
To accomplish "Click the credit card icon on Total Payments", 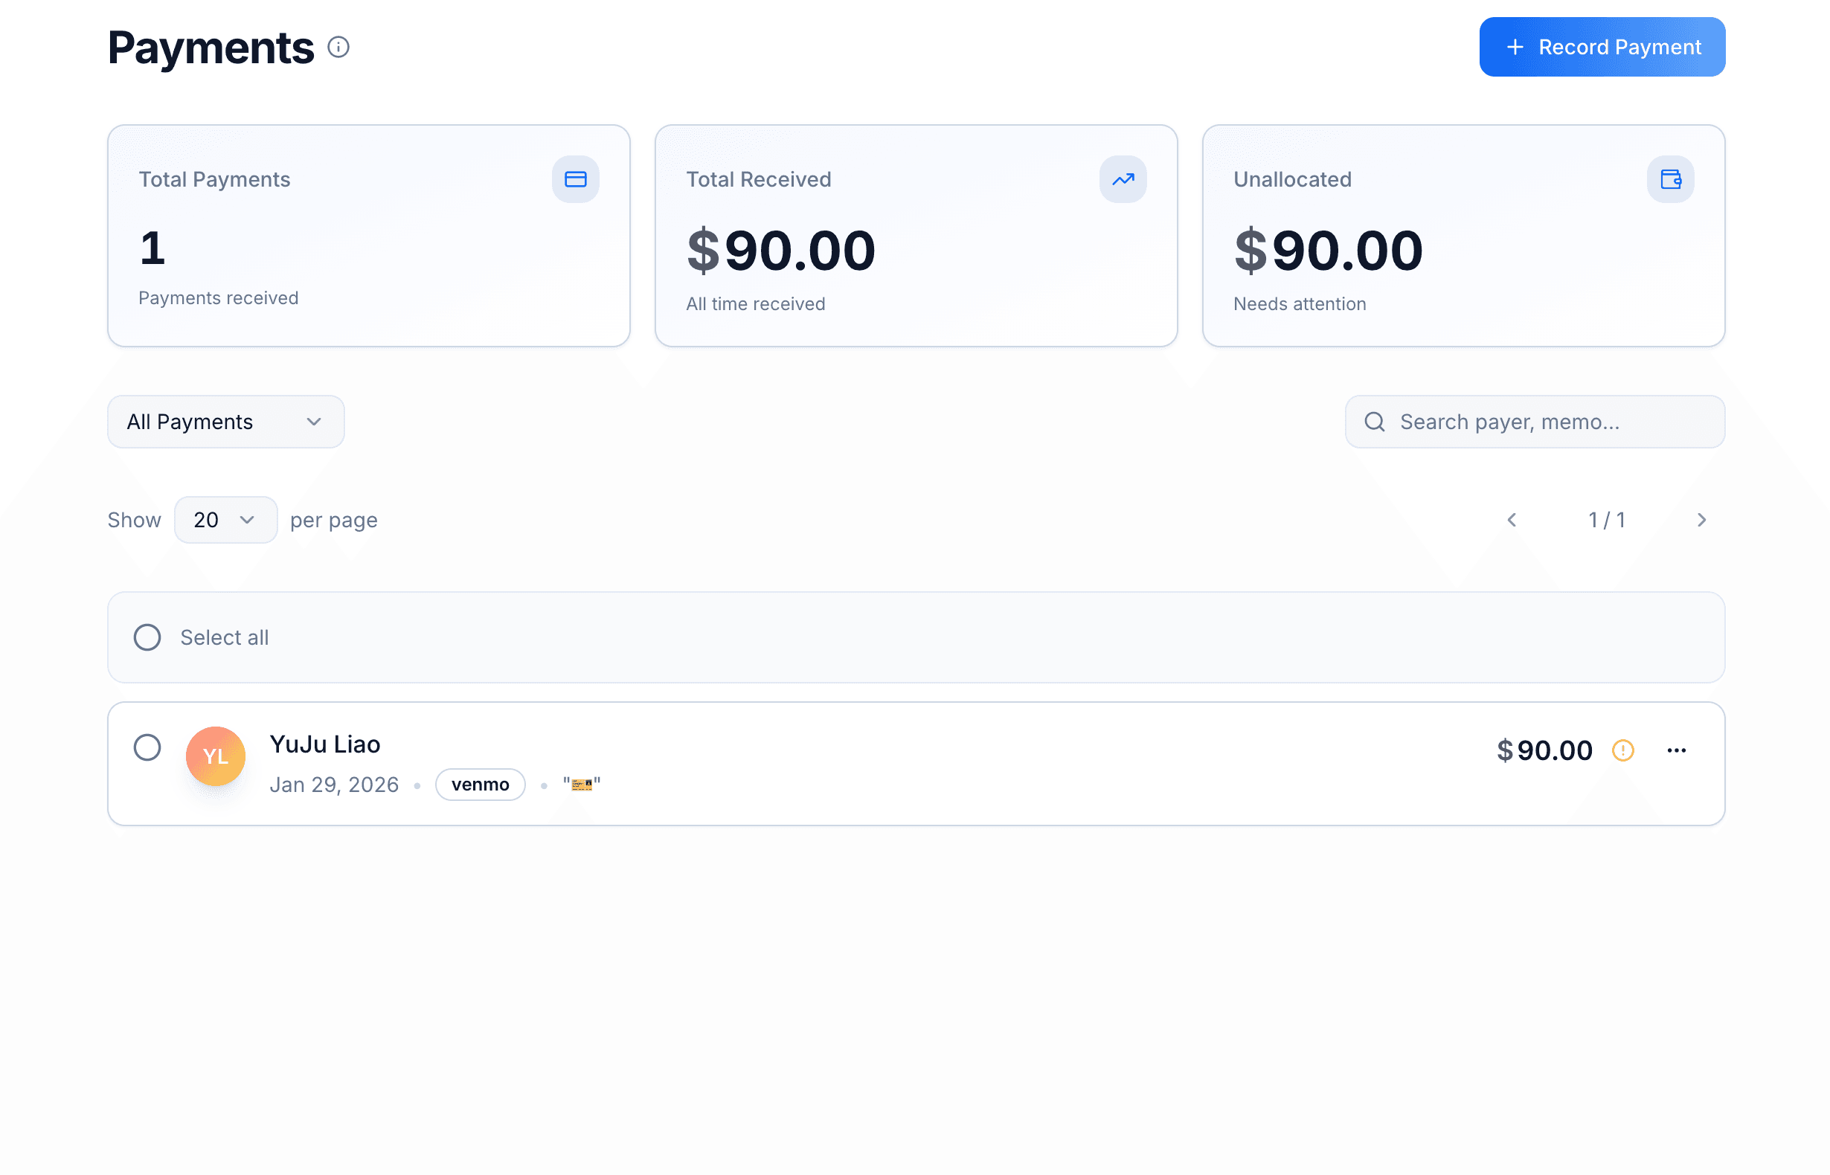I will pos(575,178).
